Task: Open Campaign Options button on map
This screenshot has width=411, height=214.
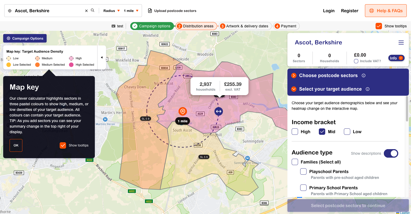Action: click(x=25, y=38)
